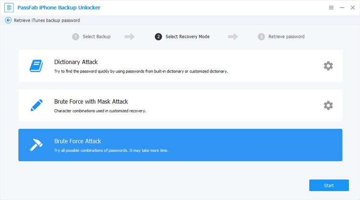Open Brute Force with Mask settings gear
The height and width of the screenshot is (200, 360).
[328, 106]
